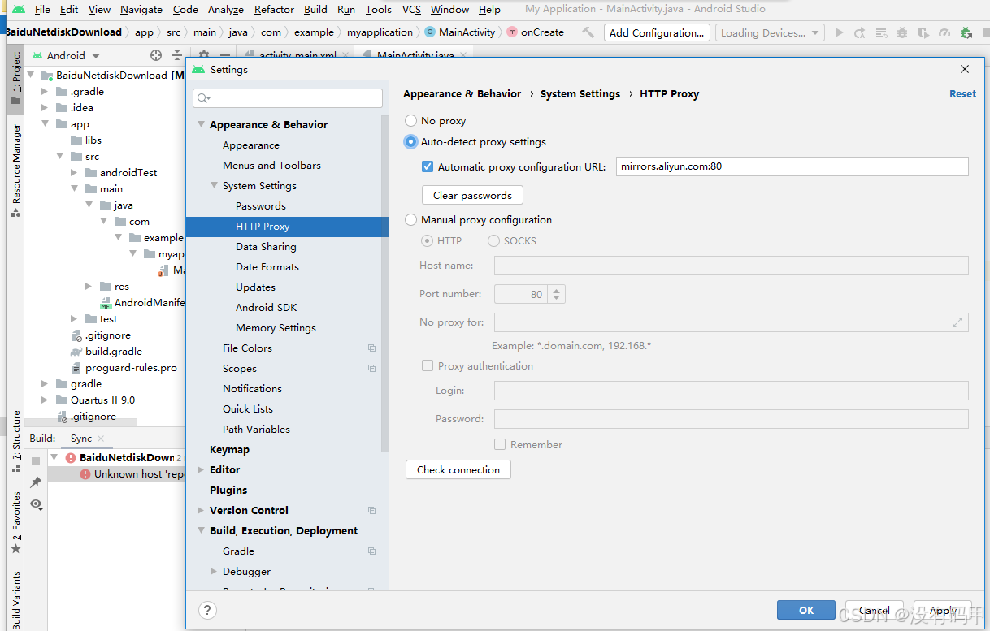Viewport: 990px width, 631px height.
Task: Click the Cancel button in Settings
Action: pyautogui.click(x=875, y=610)
